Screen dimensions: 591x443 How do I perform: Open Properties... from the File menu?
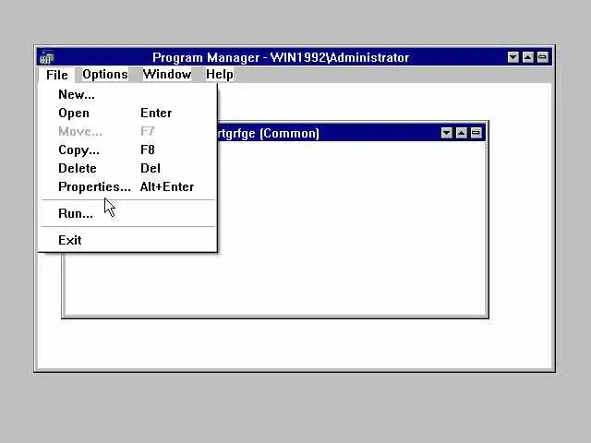pos(127,186)
